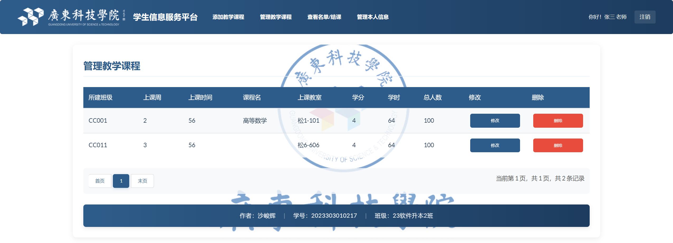Click the 总人数 column header
The height and width of the screenshot is (243, 673).
(x=432, y=98)
